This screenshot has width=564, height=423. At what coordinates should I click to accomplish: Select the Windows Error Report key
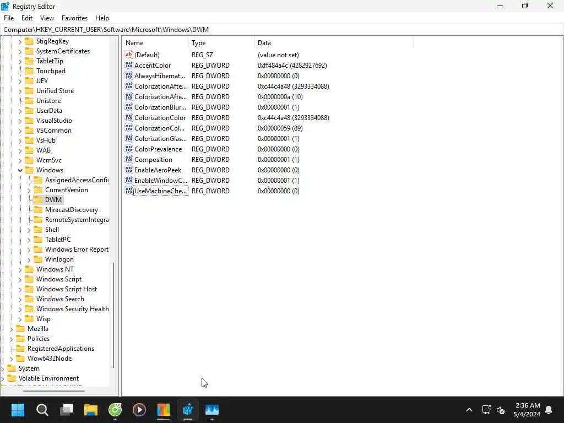[76, 250]
